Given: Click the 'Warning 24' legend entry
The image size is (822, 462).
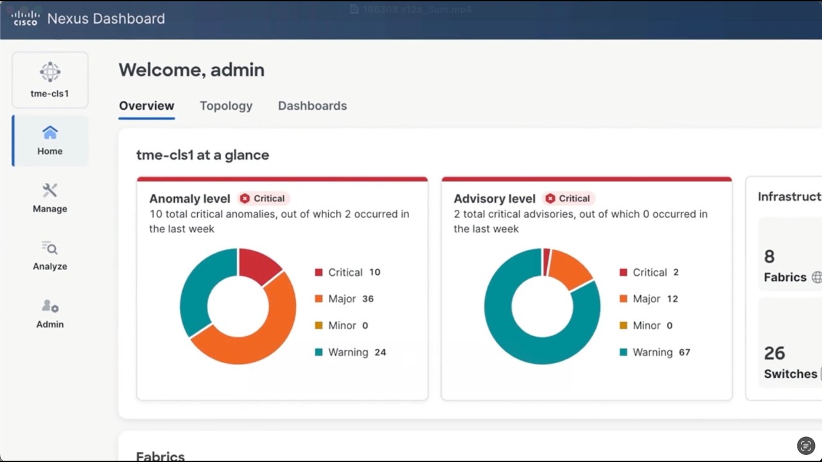Looking at the screenshot, I should pyautogui.click(x=351, y=352).
